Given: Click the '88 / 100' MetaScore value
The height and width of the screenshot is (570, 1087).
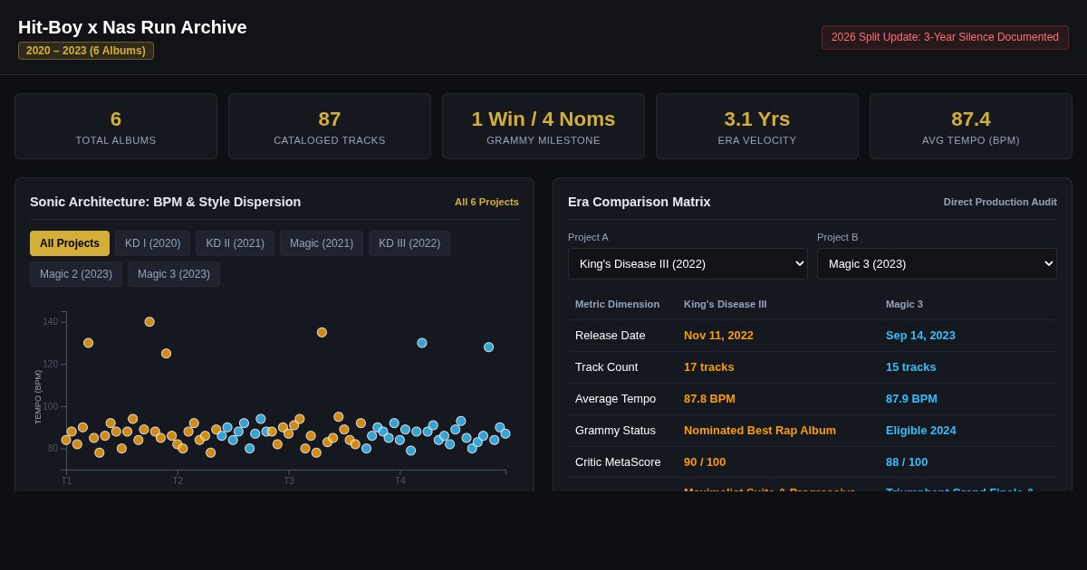Looking at the screenshot, I should 907,462.
